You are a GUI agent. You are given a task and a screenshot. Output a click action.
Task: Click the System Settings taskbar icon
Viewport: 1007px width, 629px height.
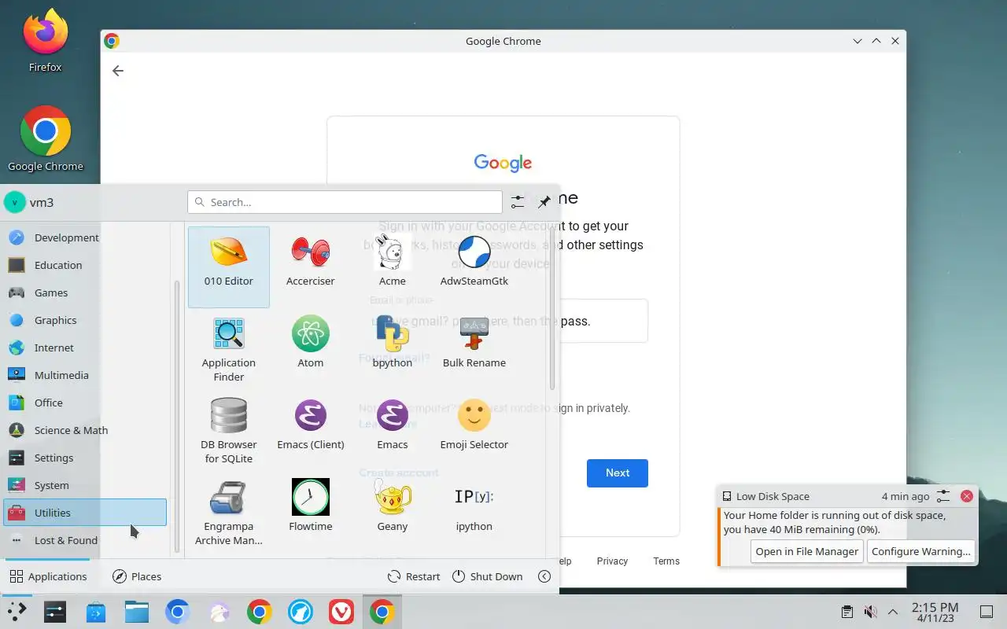tap(54, 612)
